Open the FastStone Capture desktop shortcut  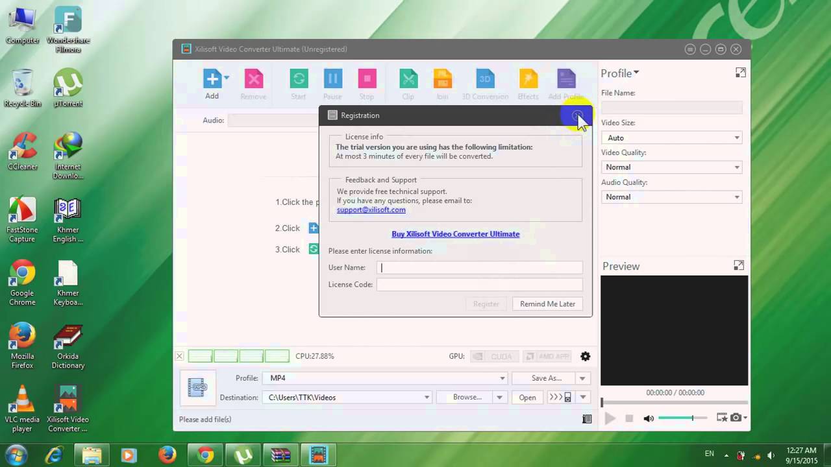22,220
